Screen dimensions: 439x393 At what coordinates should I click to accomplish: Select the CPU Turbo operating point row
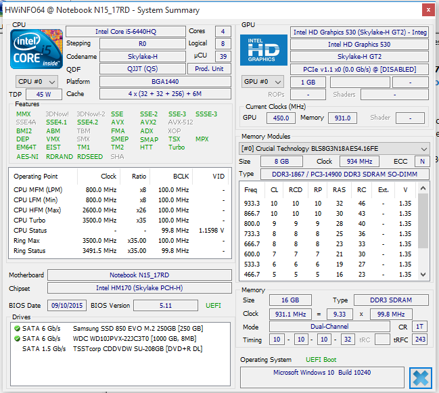pyautogui.click(x=120, y=221)
